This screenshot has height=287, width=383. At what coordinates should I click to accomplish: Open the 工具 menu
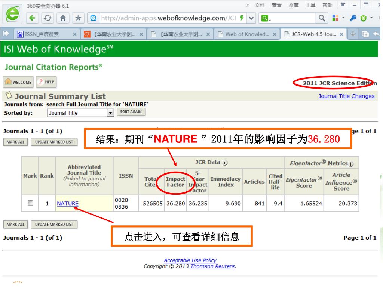coord(310,5)
